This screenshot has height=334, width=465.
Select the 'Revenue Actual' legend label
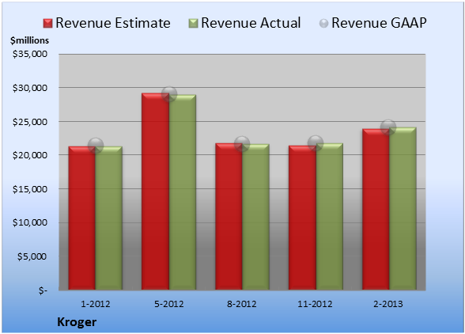click(x=251, y=23)
